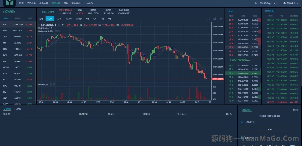Select amount button 100000
This screenshot has width=302, height=146.
tap(293, 145)
